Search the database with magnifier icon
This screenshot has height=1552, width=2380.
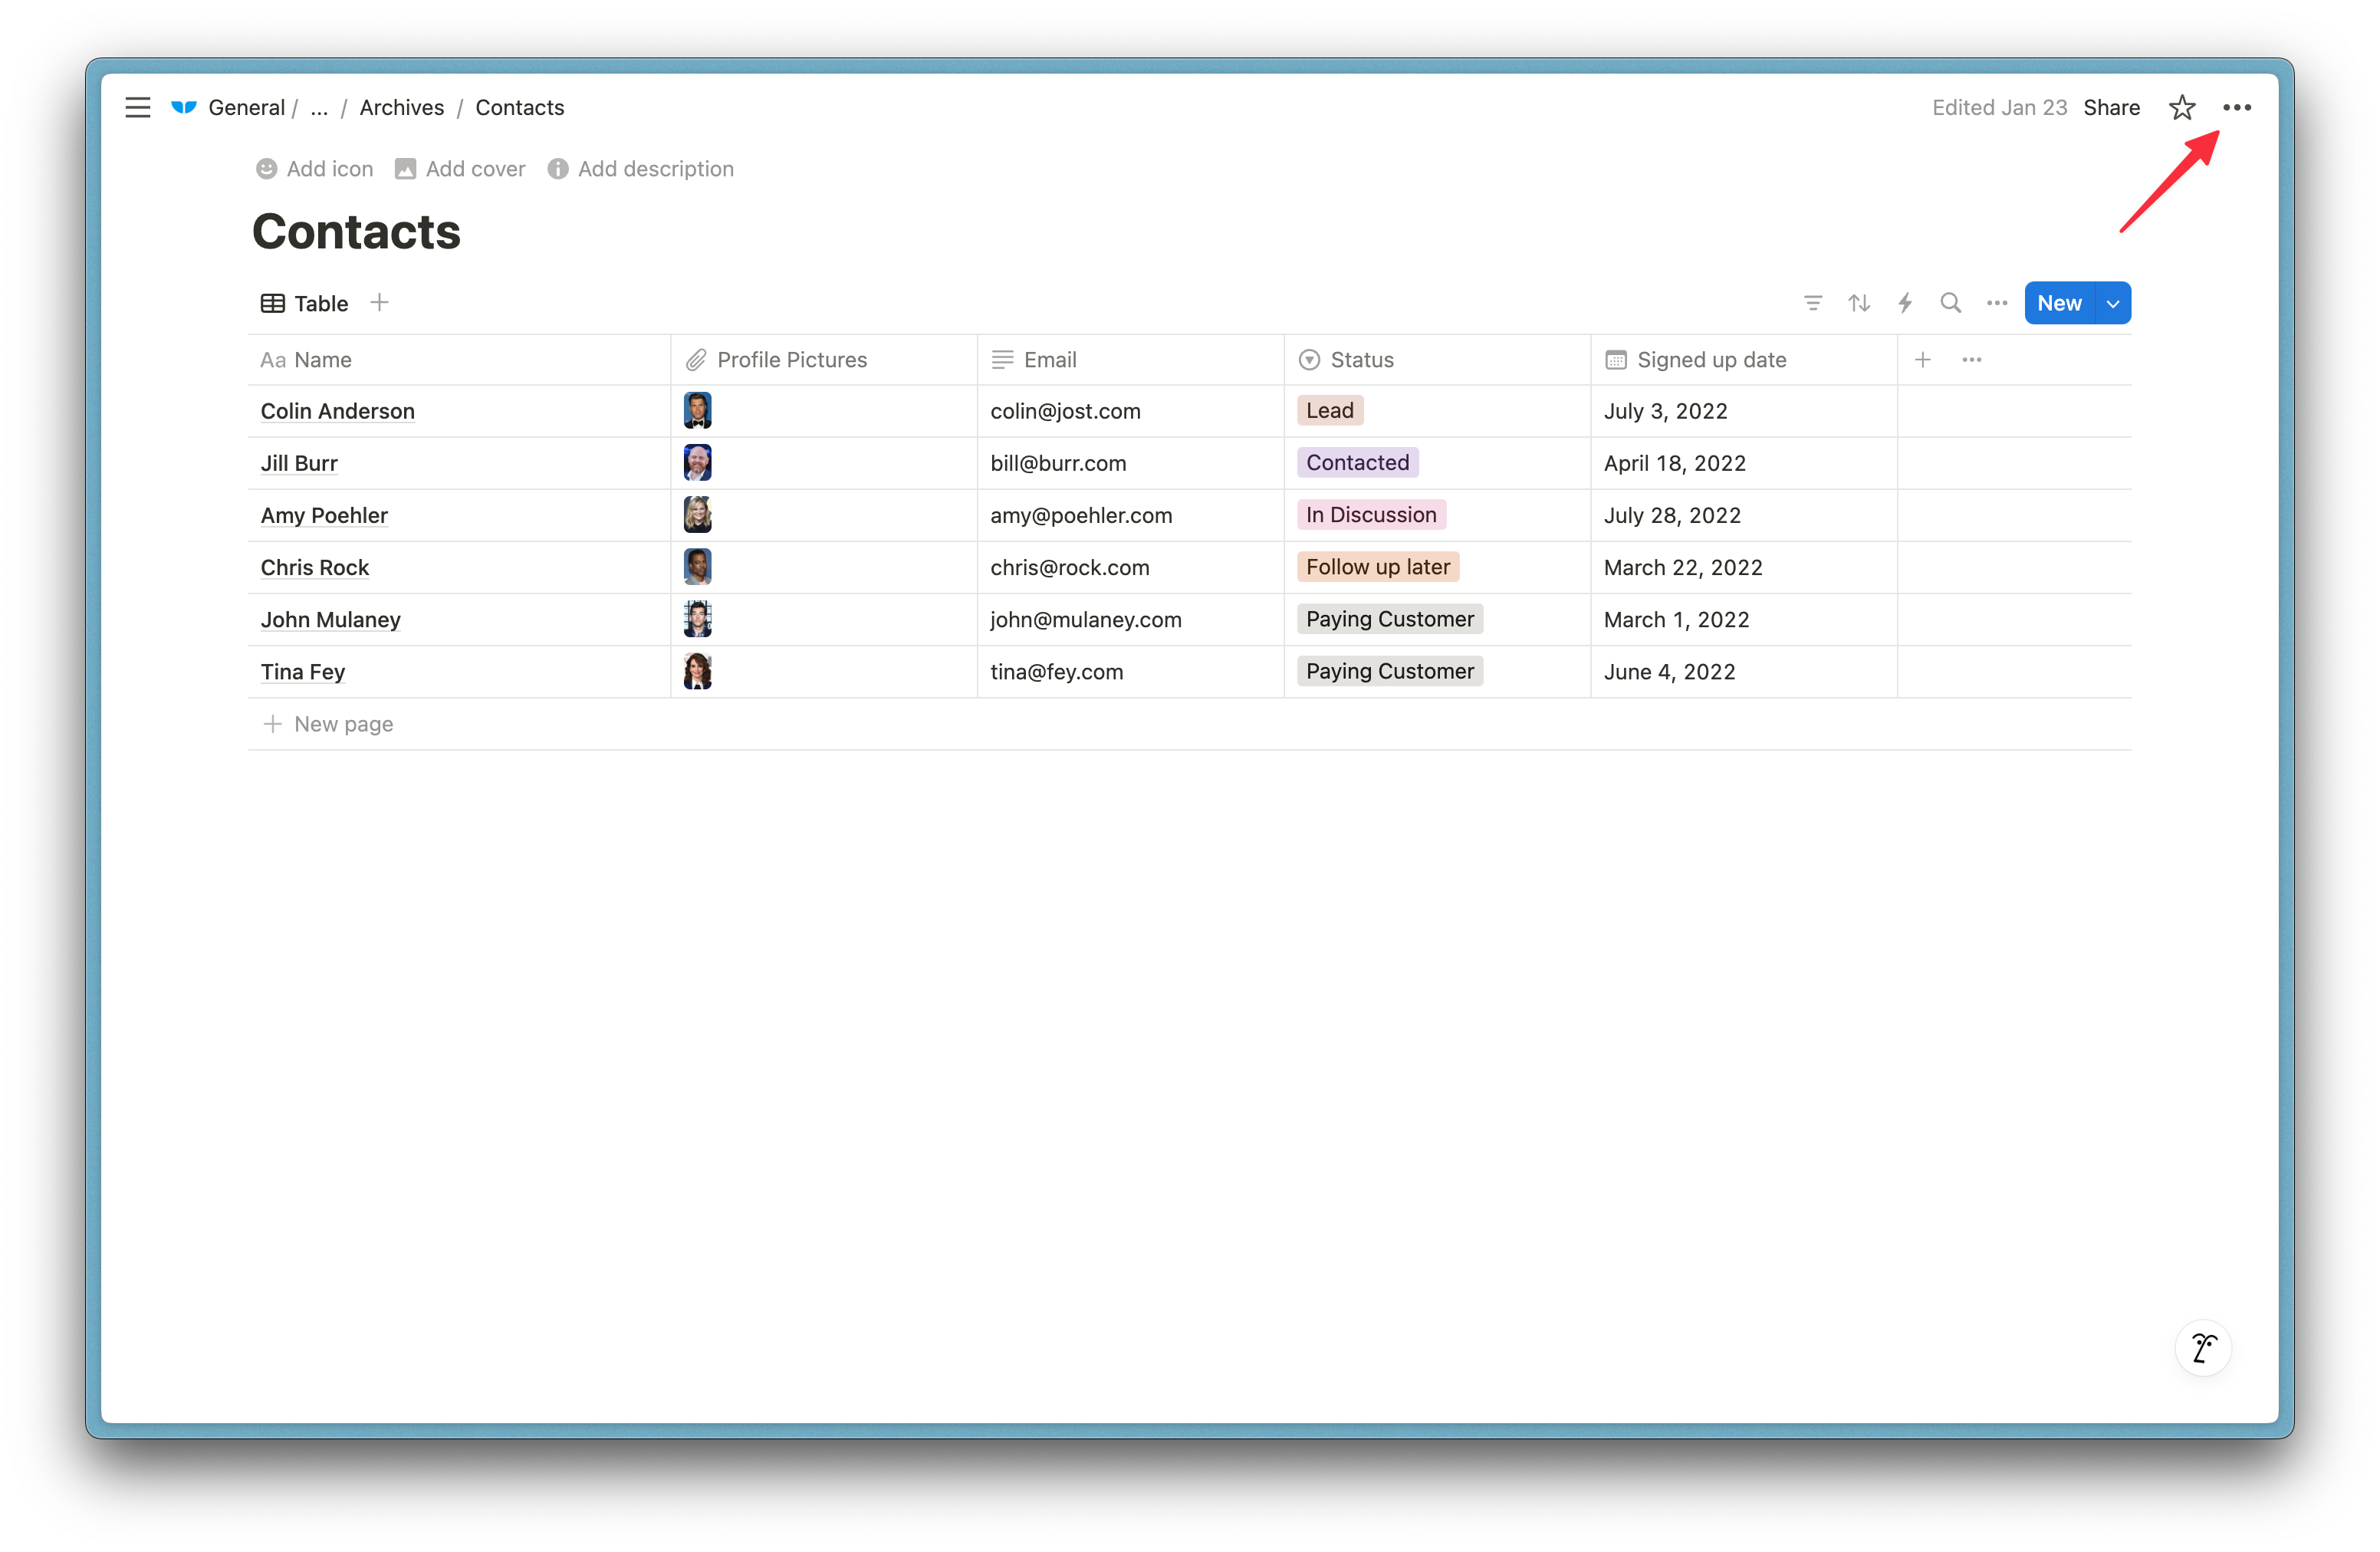click(x=1950, y=303)
